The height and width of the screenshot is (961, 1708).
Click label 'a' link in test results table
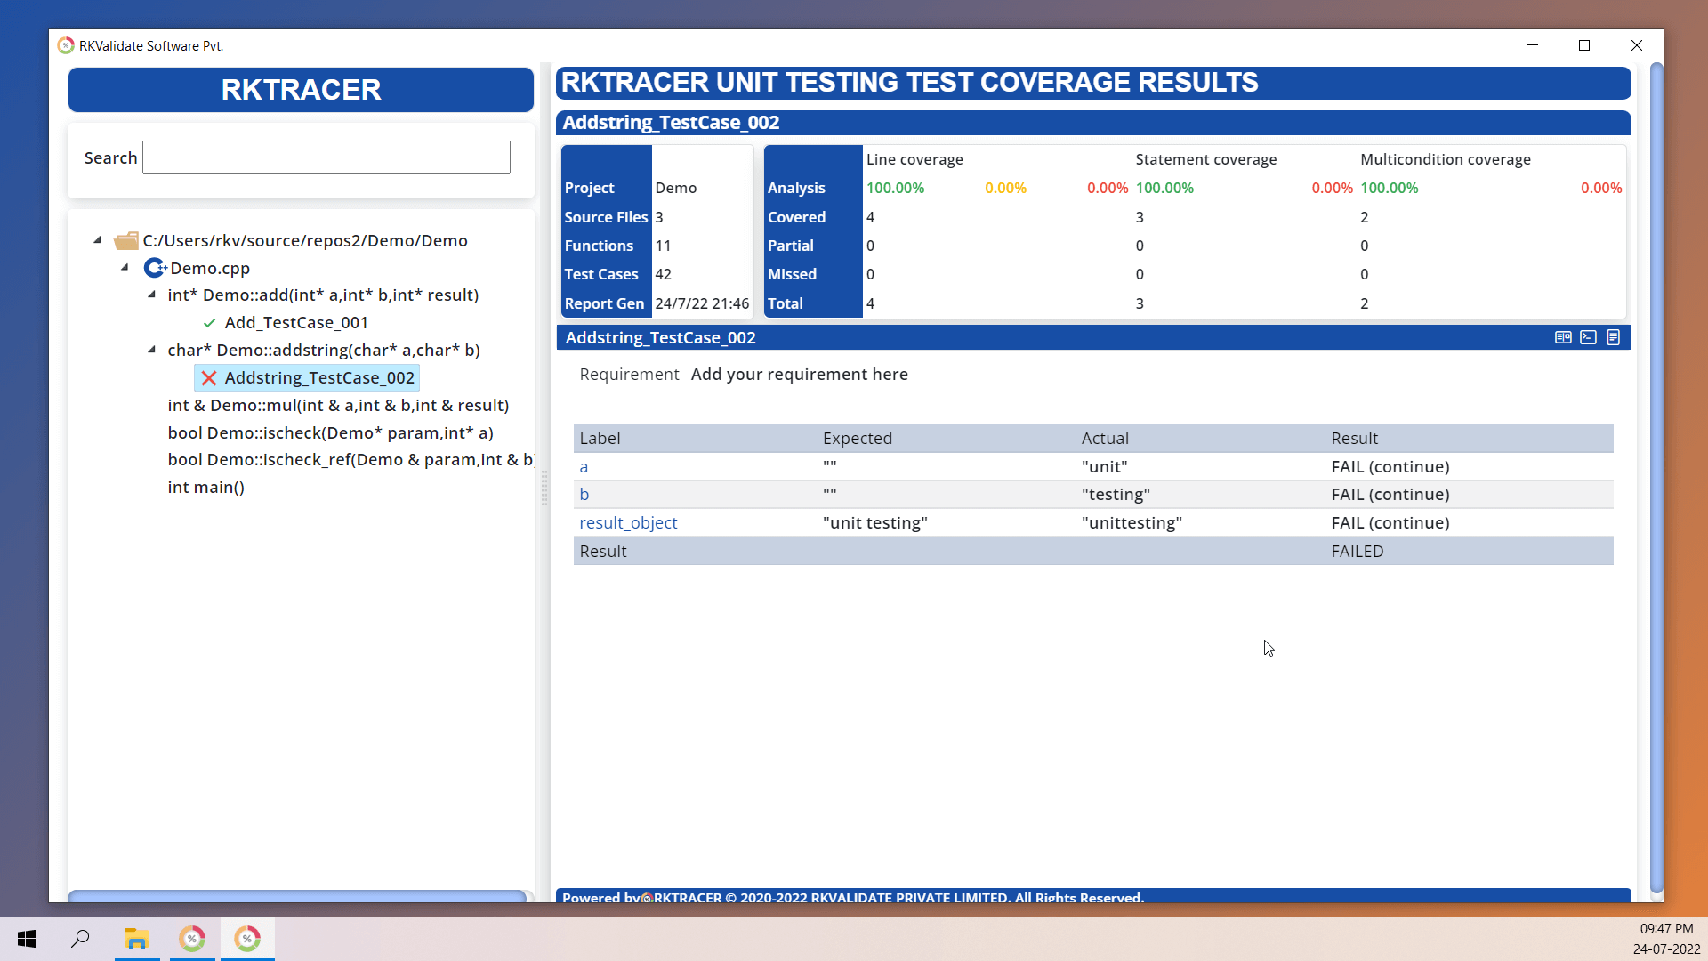[x=584, y=466]
